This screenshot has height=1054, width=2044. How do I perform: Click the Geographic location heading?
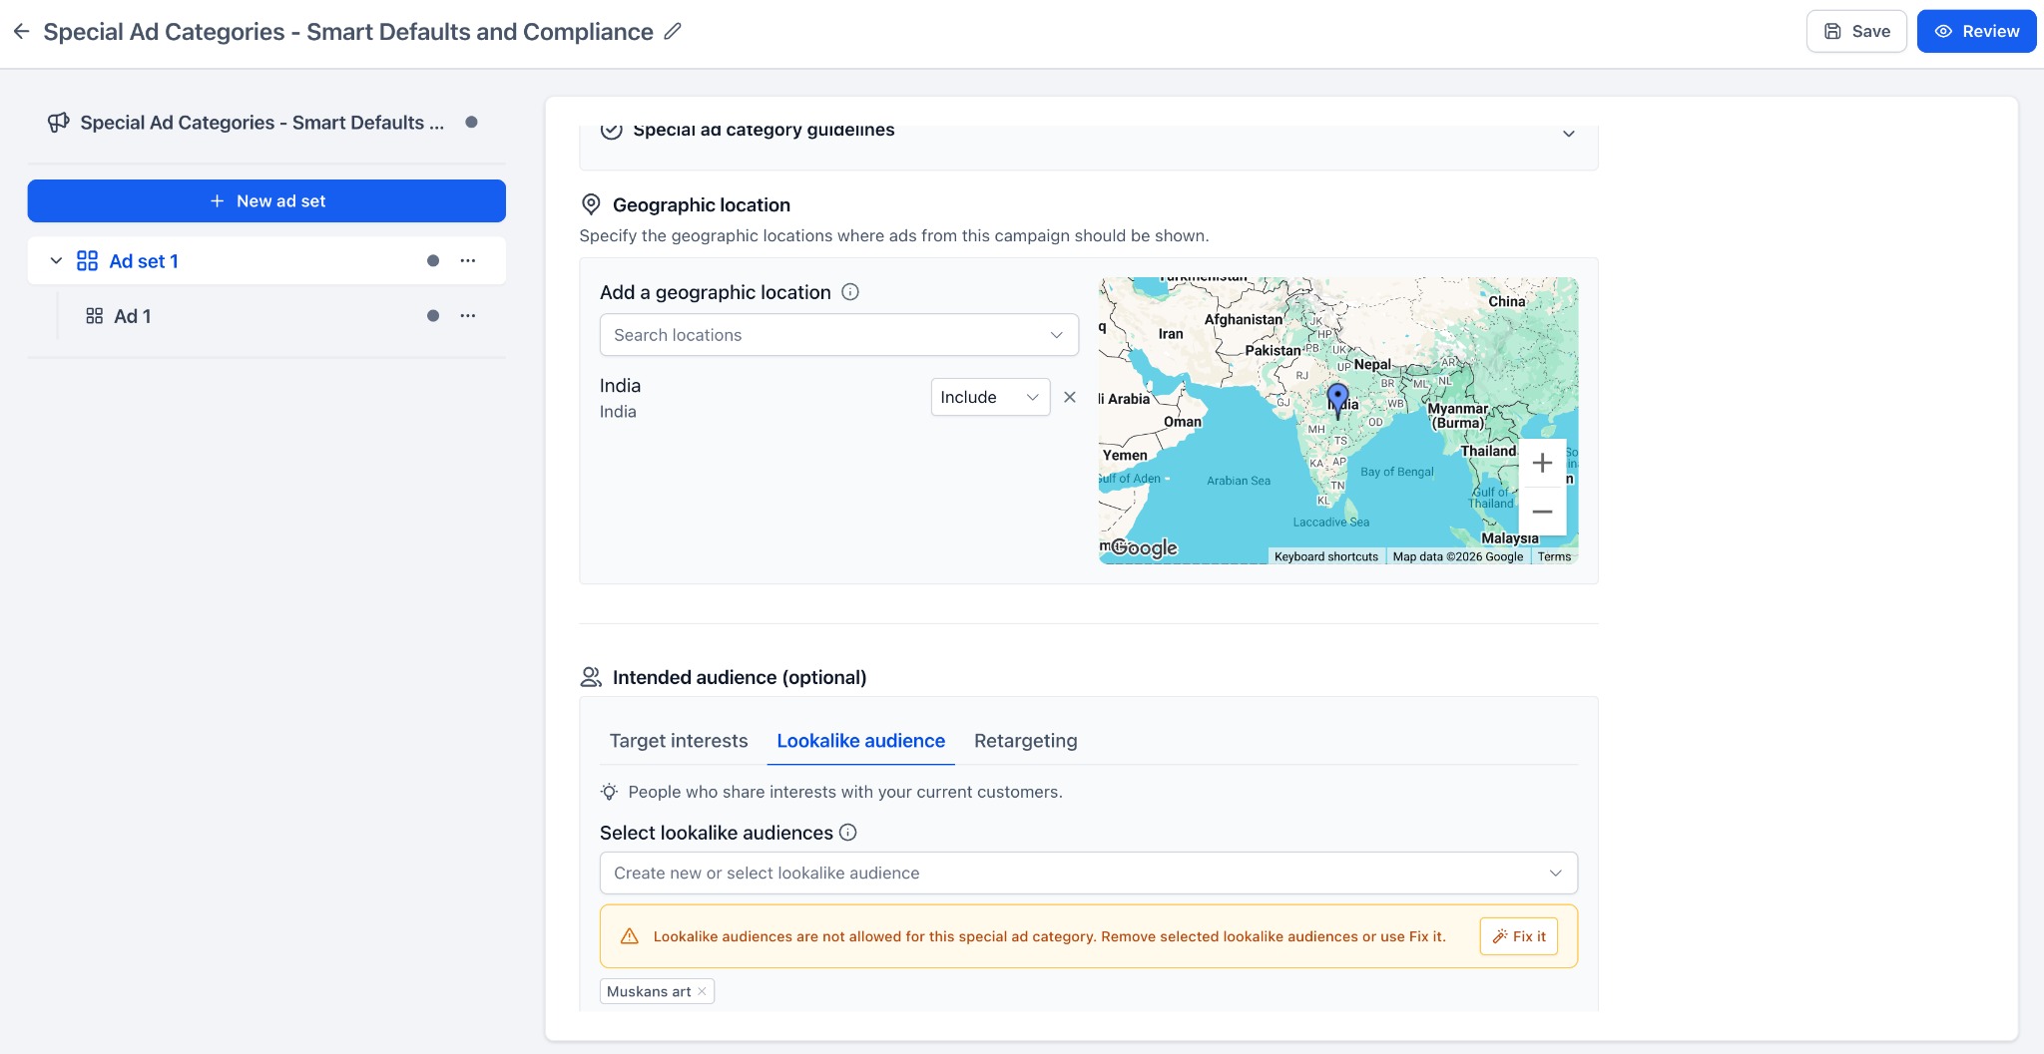[702, 204]
